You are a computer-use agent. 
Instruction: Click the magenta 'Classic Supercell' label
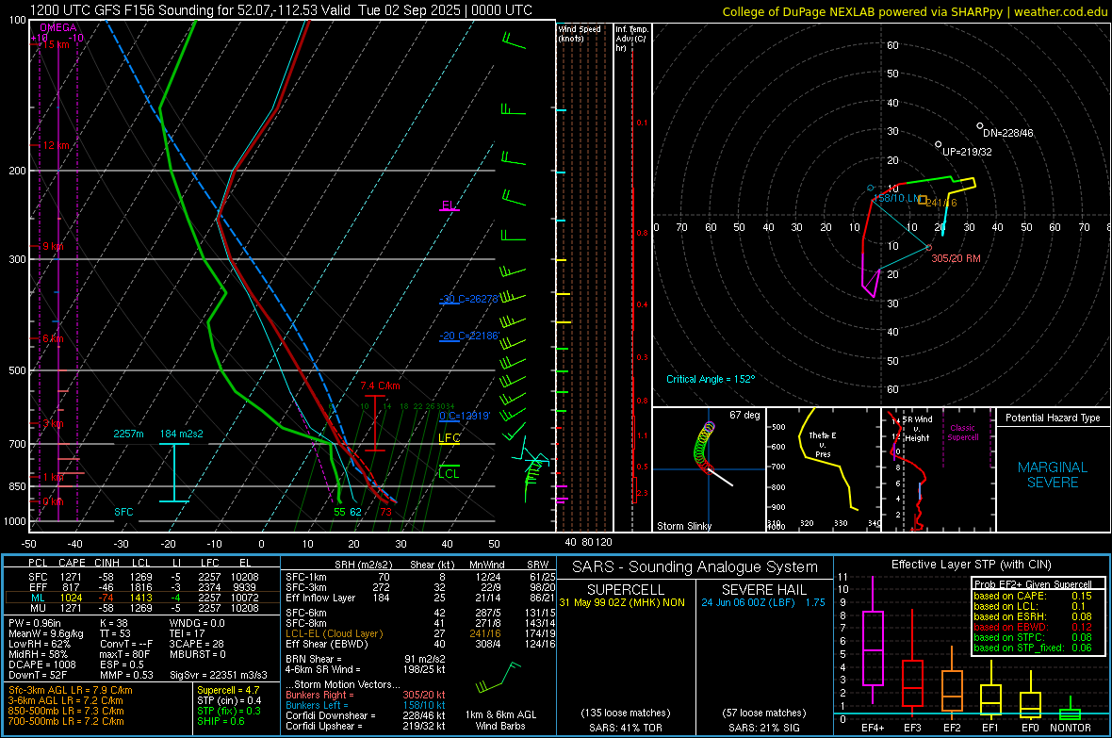pos(962,433)
